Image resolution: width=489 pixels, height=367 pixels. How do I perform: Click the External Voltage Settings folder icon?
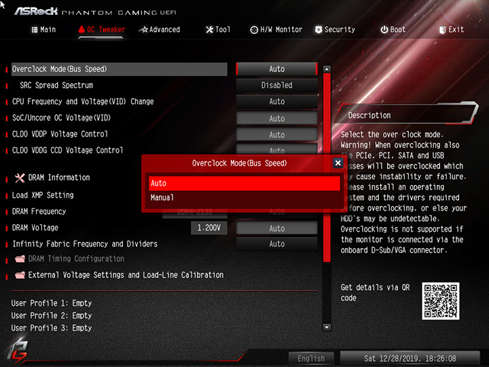(x=20, y=275)
